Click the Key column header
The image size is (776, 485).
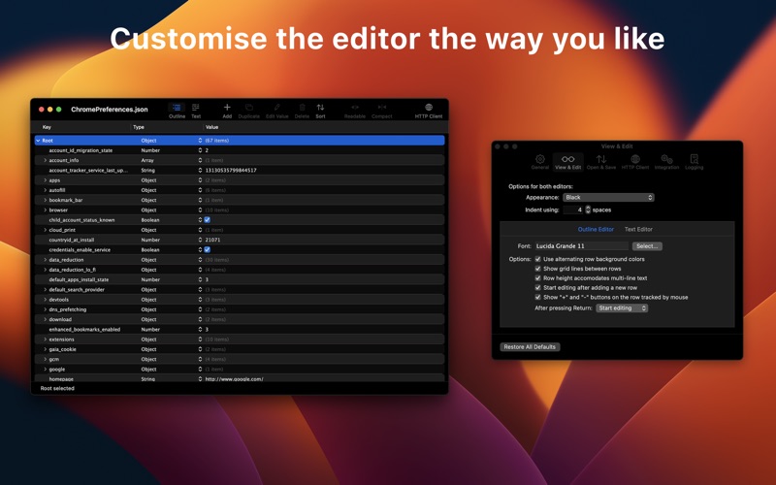(x=47, y=127)
